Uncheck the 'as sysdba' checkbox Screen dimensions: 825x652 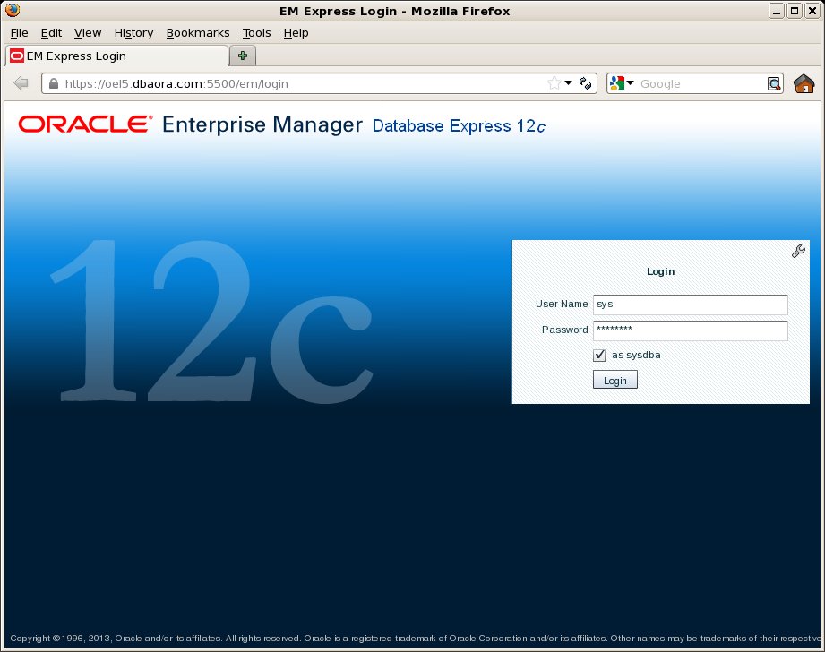[x=599, y=356]
